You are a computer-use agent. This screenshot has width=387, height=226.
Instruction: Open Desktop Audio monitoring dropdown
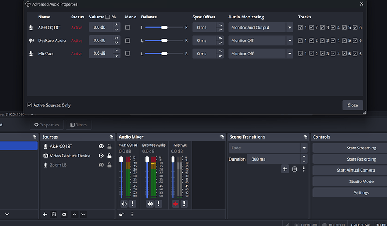coord(261,40)
